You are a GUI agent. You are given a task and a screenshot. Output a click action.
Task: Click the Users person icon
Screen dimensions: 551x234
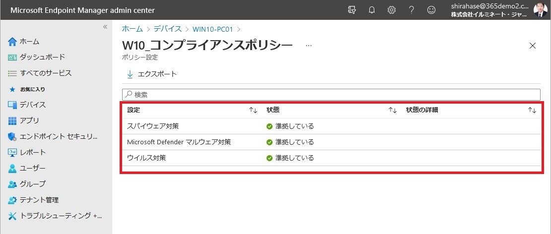[12, 169]
